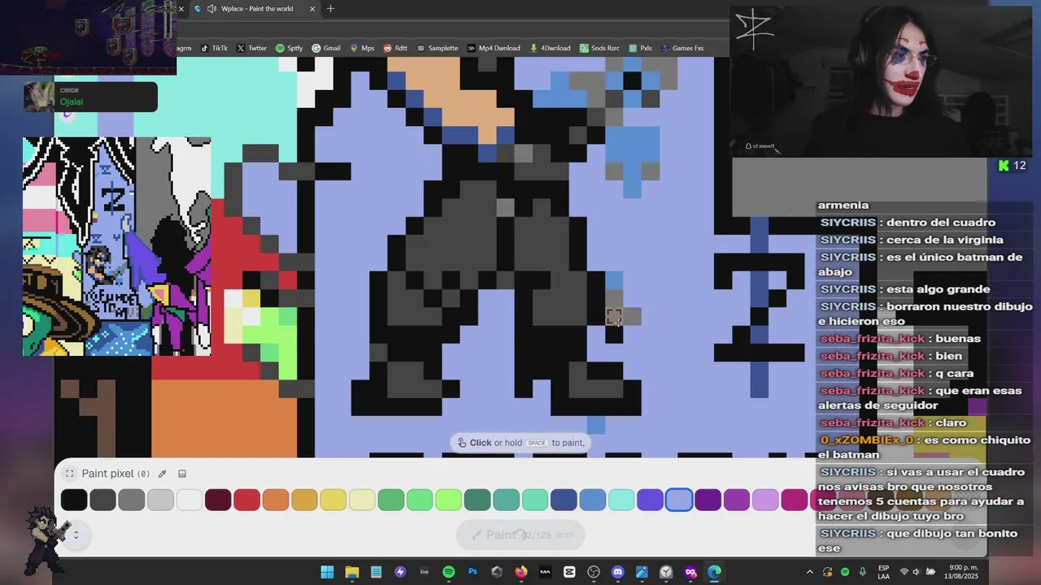1041x585 pixels.
Task: Close the Wplace browser tab
Action: pos(312,9)
